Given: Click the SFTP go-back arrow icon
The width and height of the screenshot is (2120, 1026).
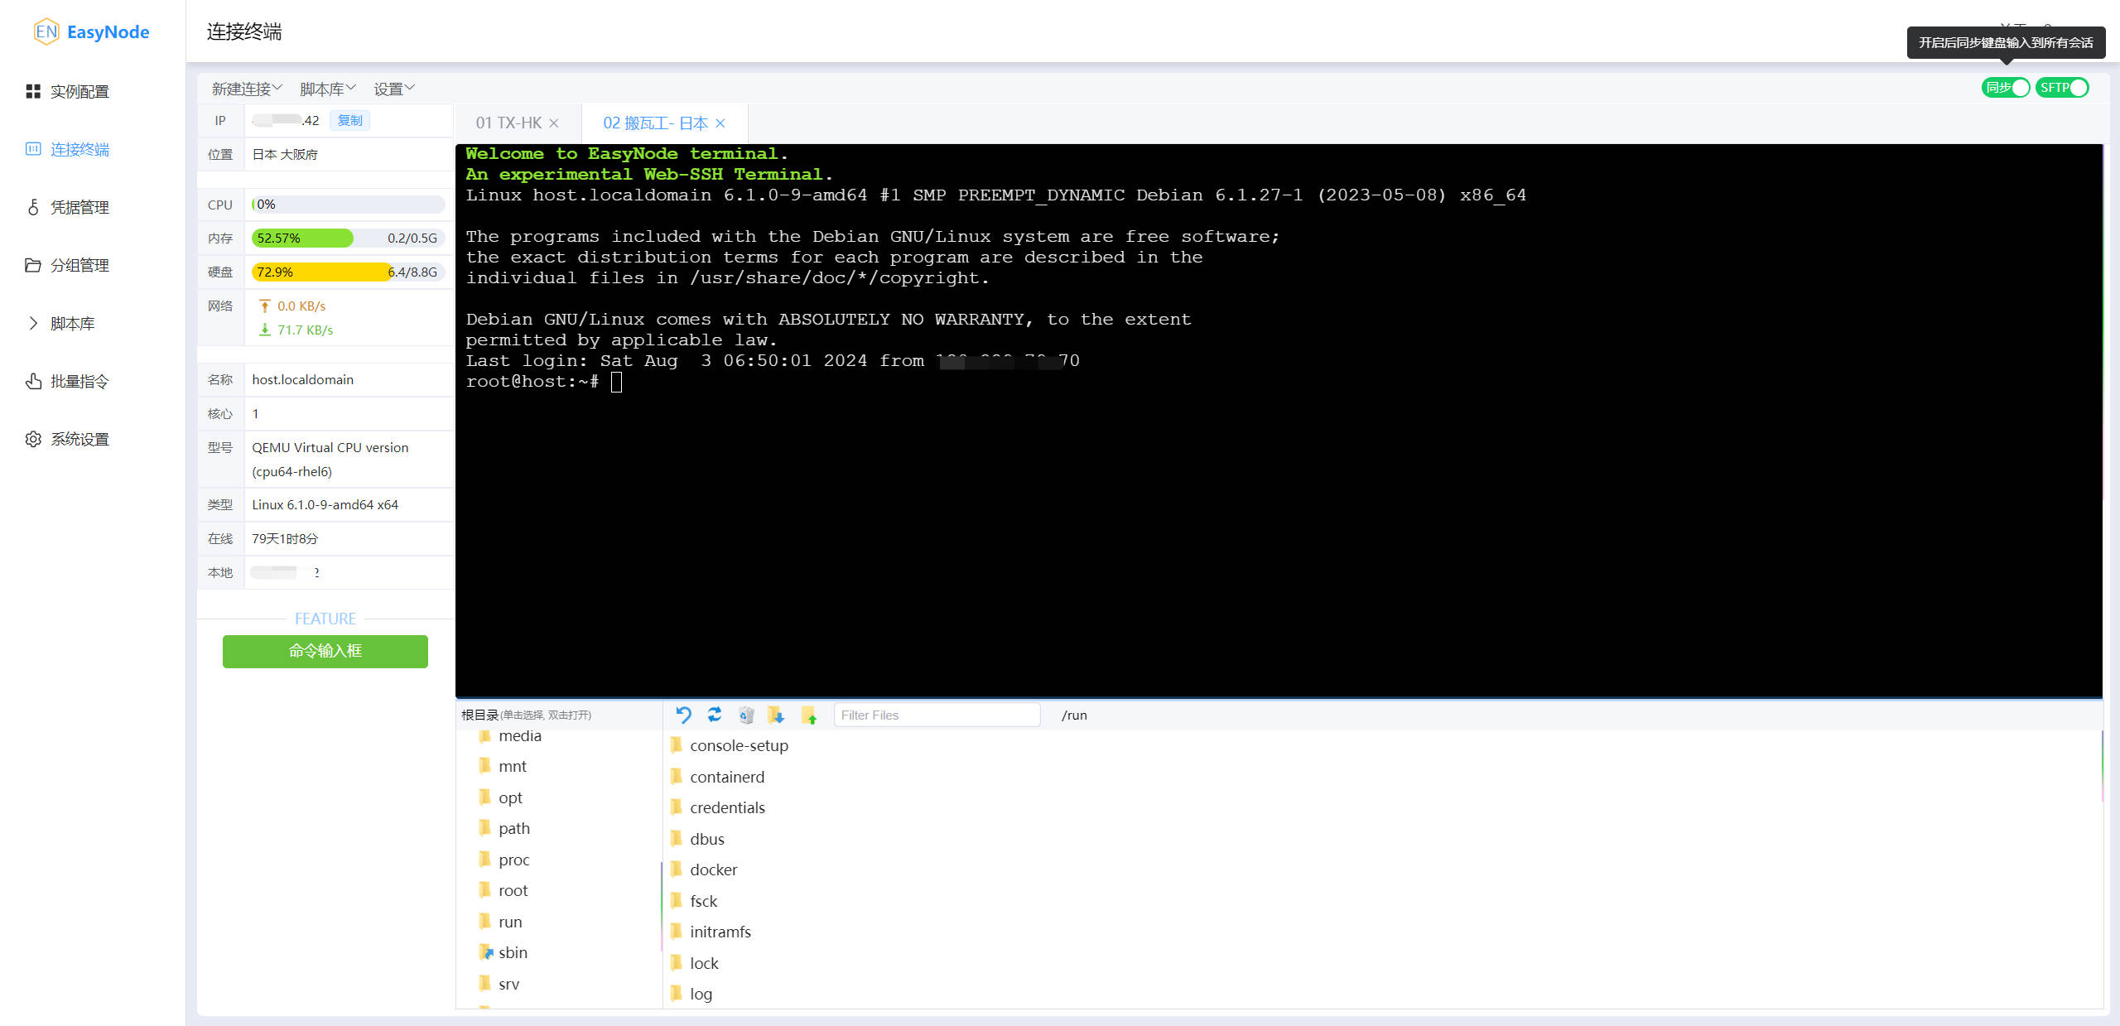Looking at the screenshot, I should coord(683,715).
